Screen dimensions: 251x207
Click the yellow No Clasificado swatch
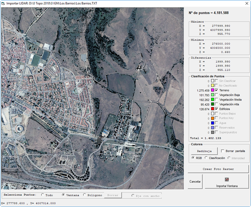click(213, 86)
